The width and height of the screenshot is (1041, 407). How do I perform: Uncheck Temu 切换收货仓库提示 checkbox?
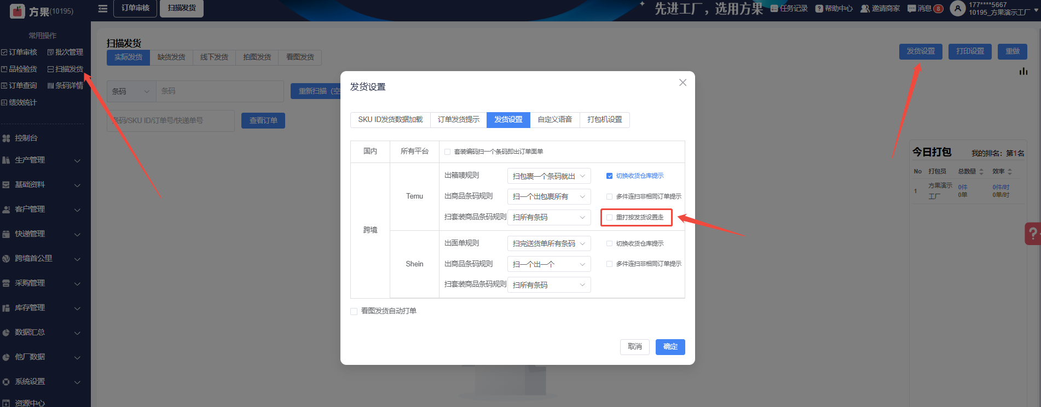coord(609,176)
